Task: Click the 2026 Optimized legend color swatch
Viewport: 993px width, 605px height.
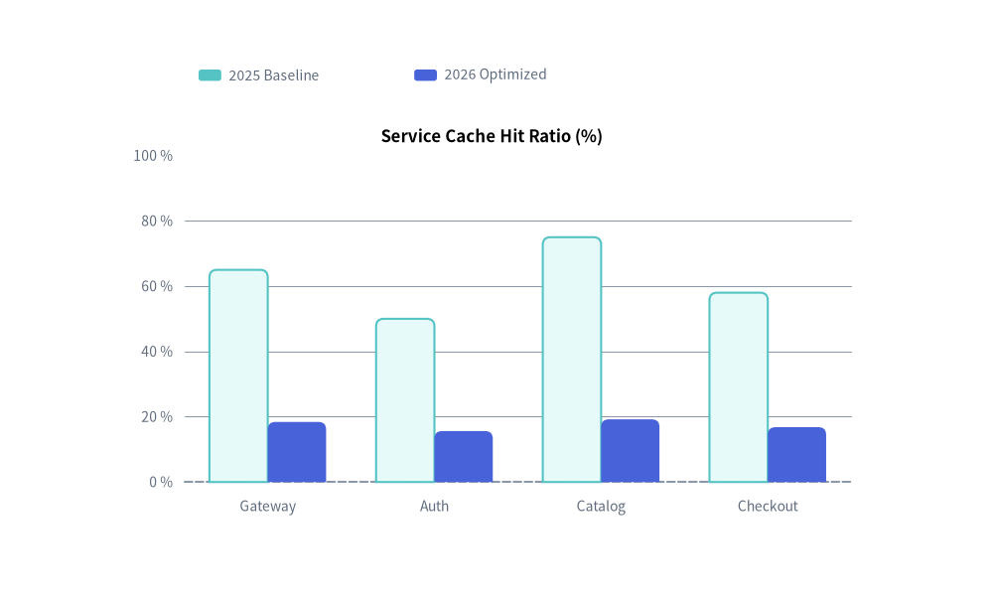Action: click(x=426, y=75)
